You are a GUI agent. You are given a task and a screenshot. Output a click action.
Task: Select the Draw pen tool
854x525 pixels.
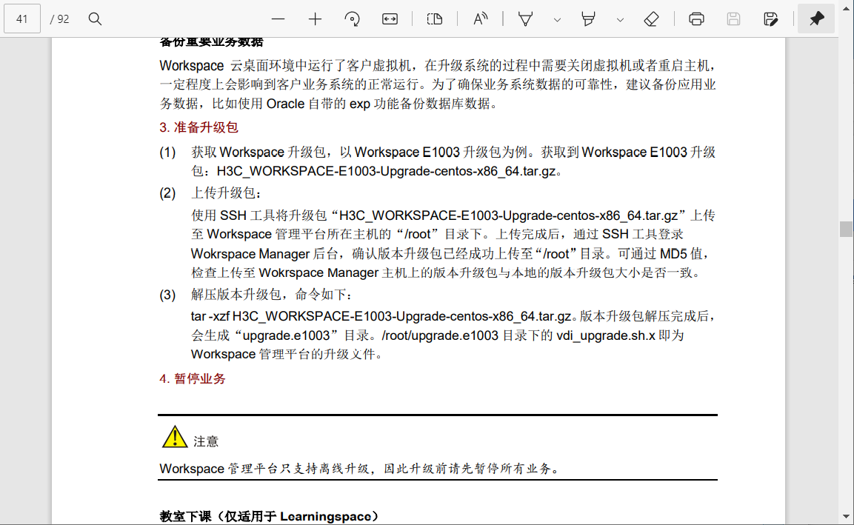(526, 19)
